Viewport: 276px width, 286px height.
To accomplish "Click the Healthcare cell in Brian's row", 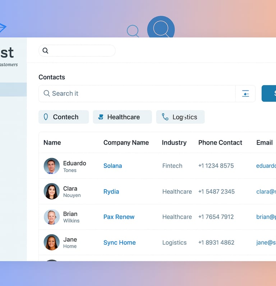I will tap(177, 217).
